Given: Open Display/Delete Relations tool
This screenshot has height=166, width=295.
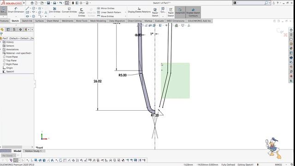Looking at the screenshot, I should click(x=139, y=10).
